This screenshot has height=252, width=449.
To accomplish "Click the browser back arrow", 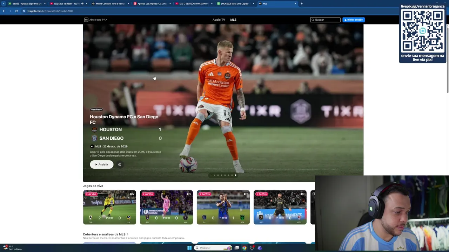I will click(4, 11).
